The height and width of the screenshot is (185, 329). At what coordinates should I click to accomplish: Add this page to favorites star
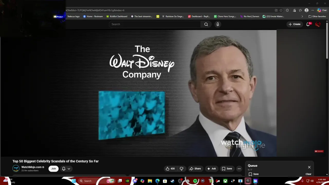(x=281, y=10)
